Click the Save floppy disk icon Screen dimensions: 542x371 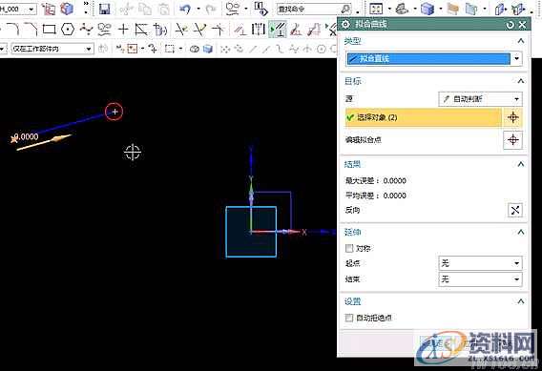coord(104,9)
